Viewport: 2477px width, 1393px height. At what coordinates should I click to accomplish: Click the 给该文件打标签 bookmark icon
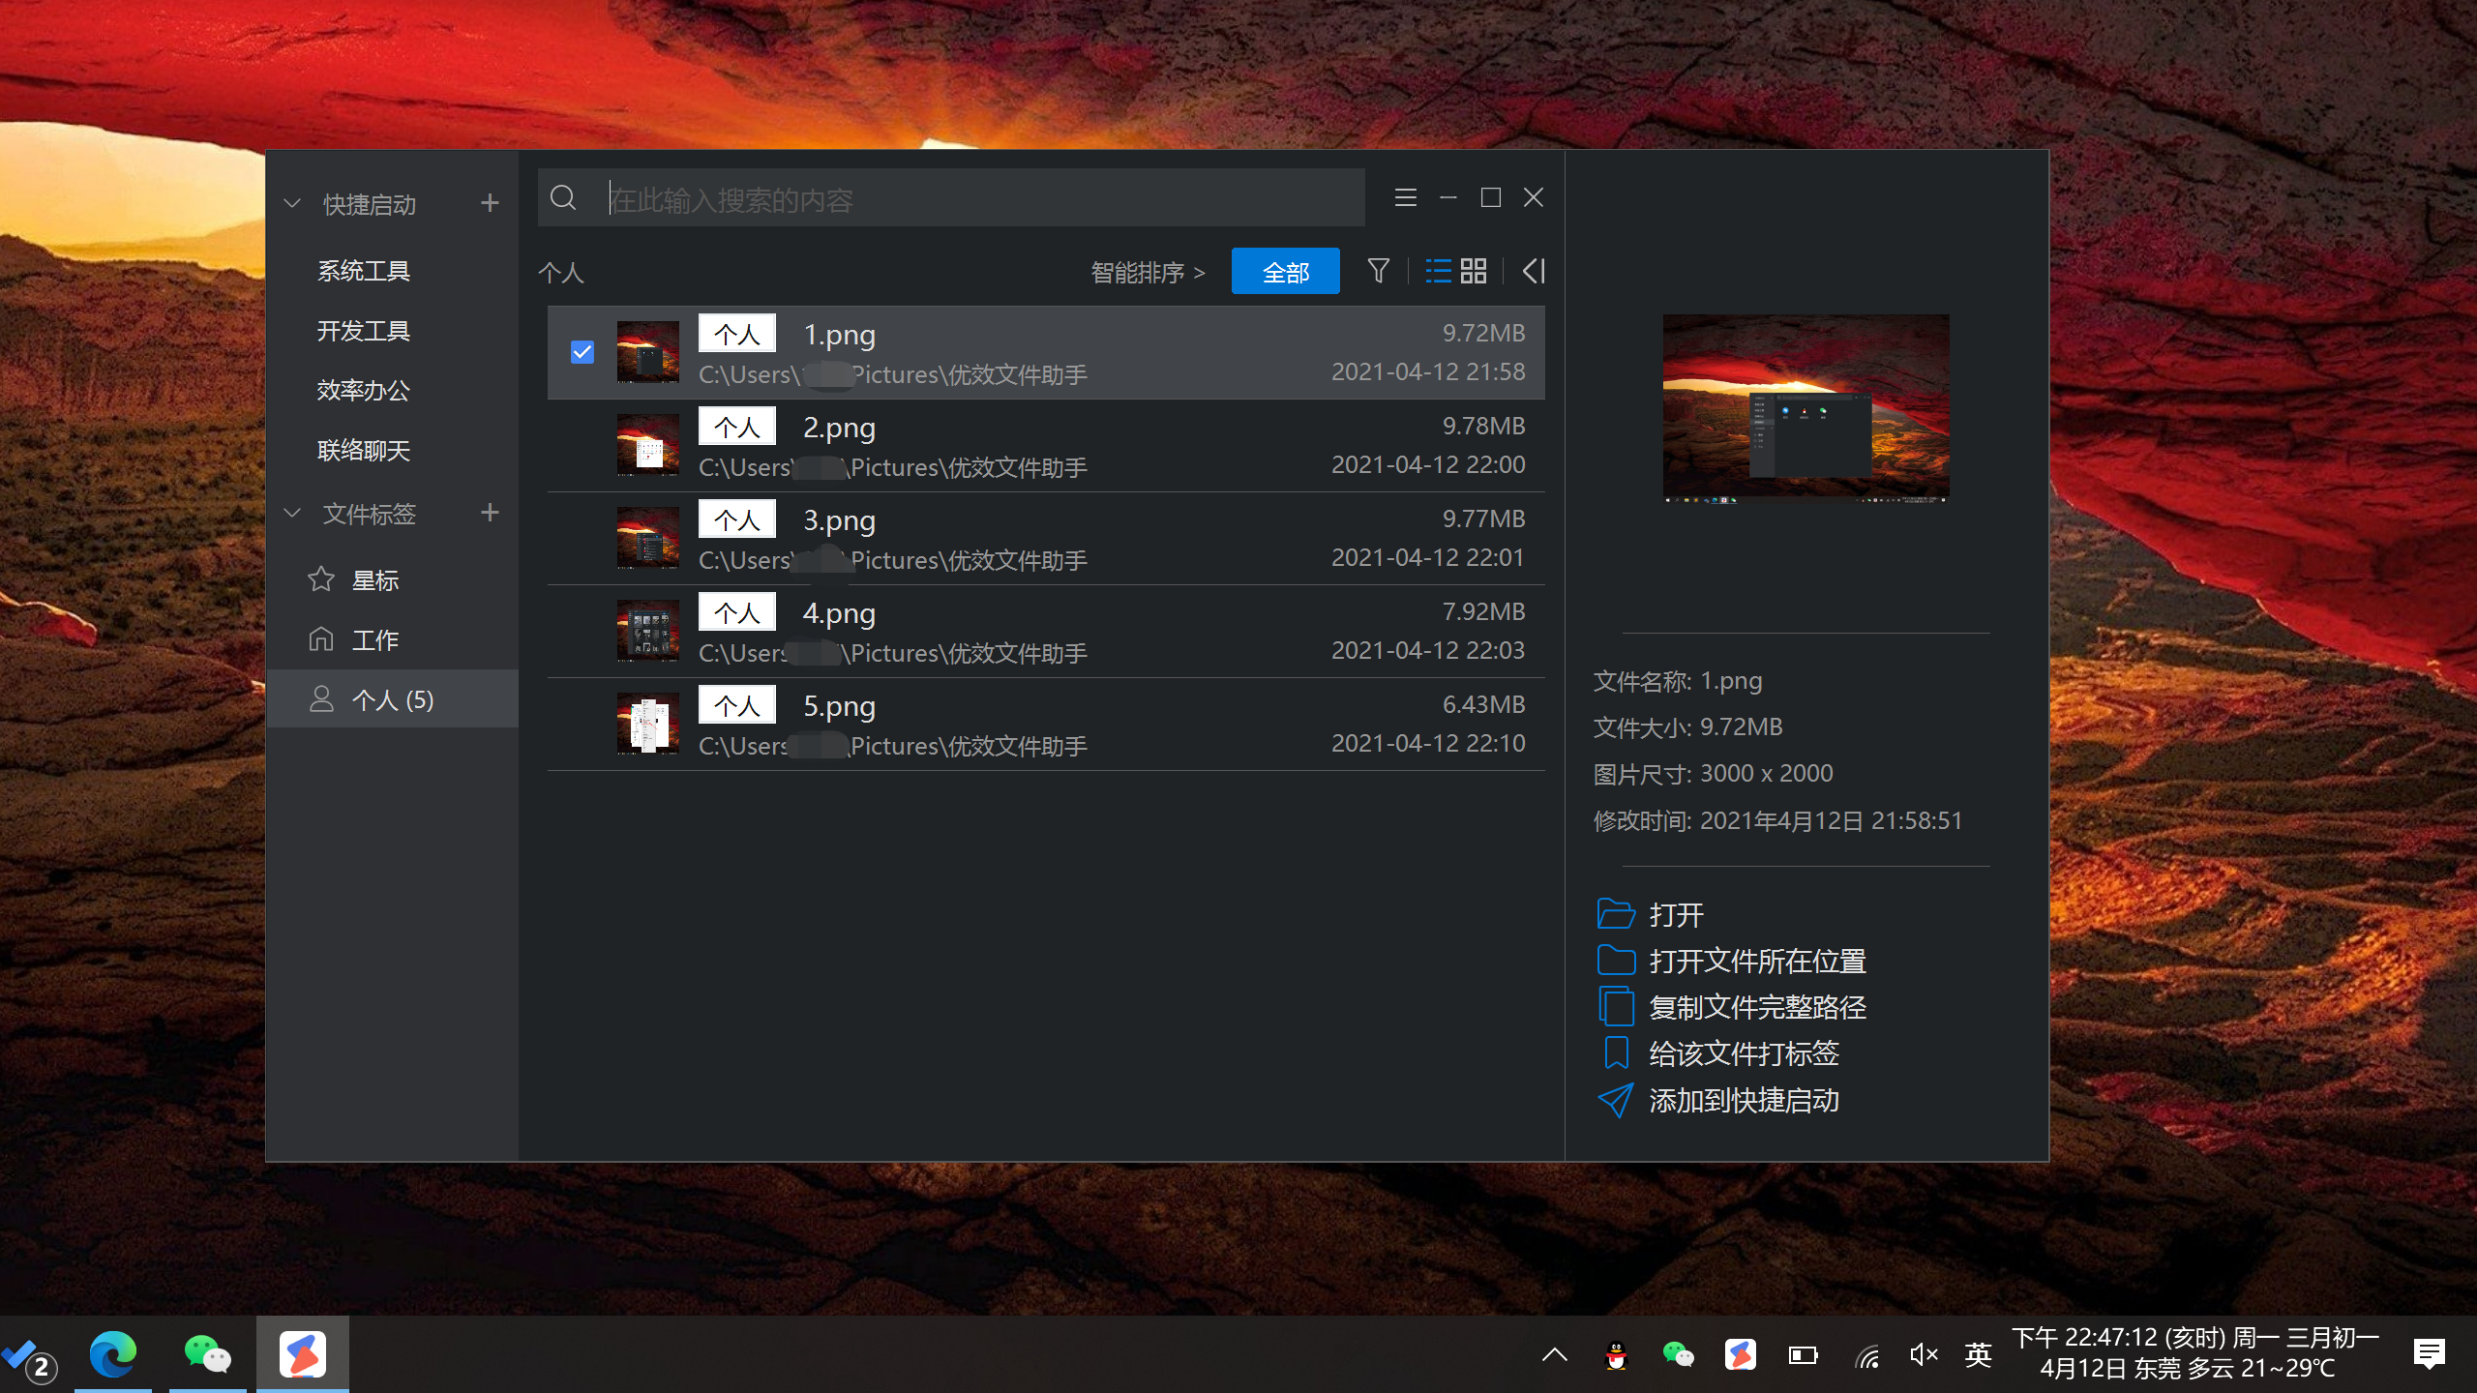1614,1052
